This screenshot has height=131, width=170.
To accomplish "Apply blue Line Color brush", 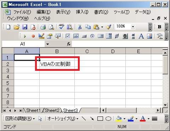I will click(131, 119).
